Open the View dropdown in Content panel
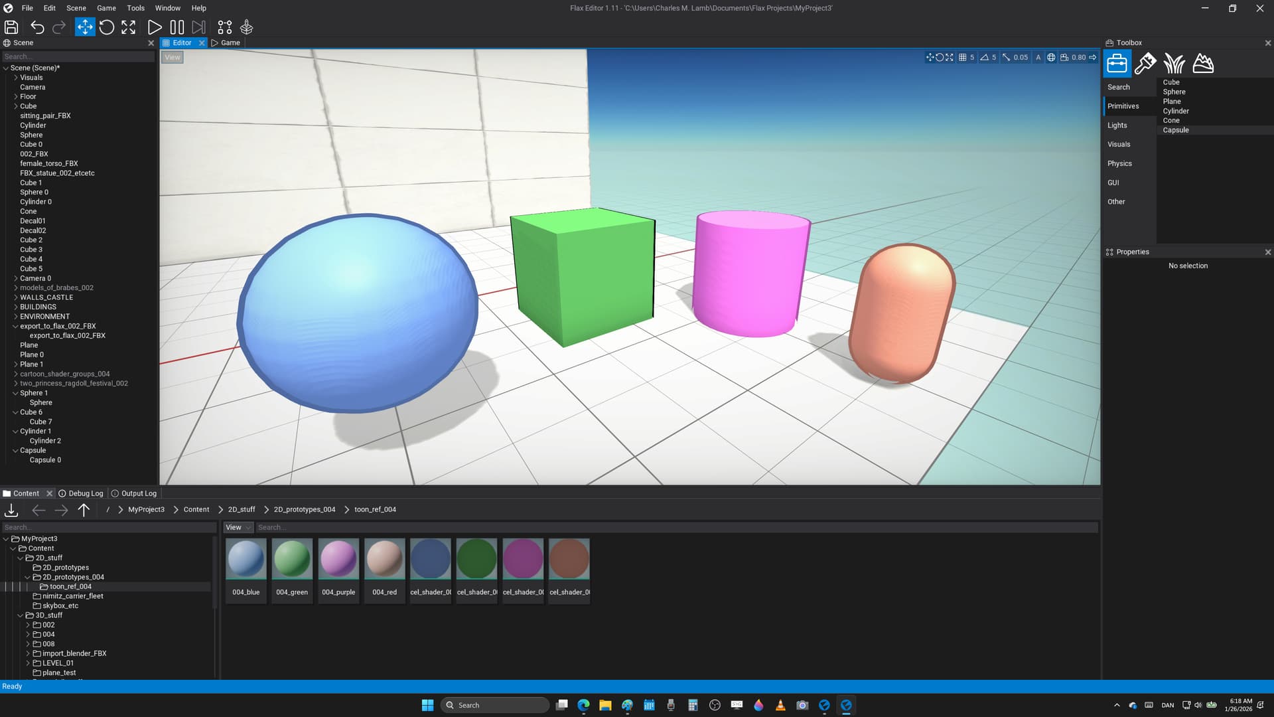Screen dimensions: 1274x717 pos(238,528)
